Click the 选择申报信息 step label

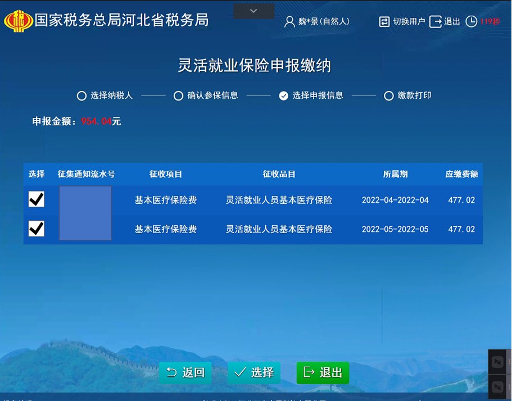tap(318, 95)
